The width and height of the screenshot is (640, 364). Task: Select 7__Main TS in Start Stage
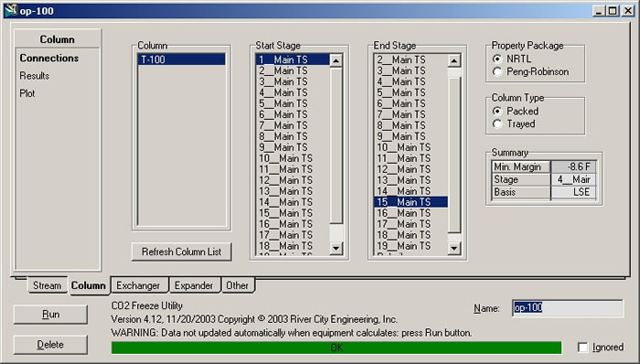click(x=293, y=125)
